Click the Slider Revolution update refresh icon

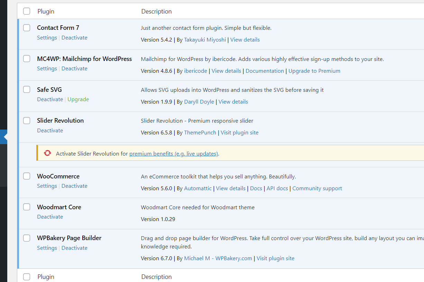point(47,153)
